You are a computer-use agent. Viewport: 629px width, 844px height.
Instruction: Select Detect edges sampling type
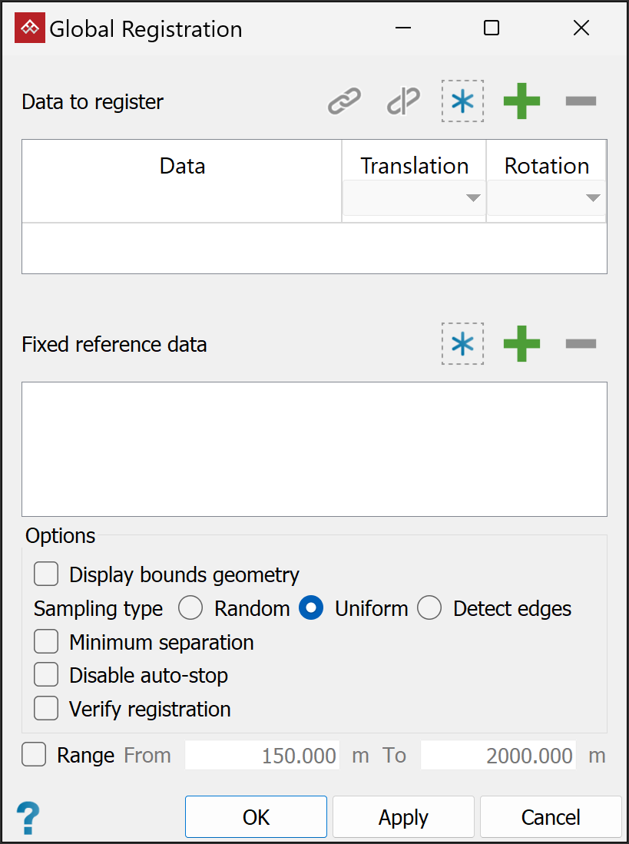click(429, 609)
